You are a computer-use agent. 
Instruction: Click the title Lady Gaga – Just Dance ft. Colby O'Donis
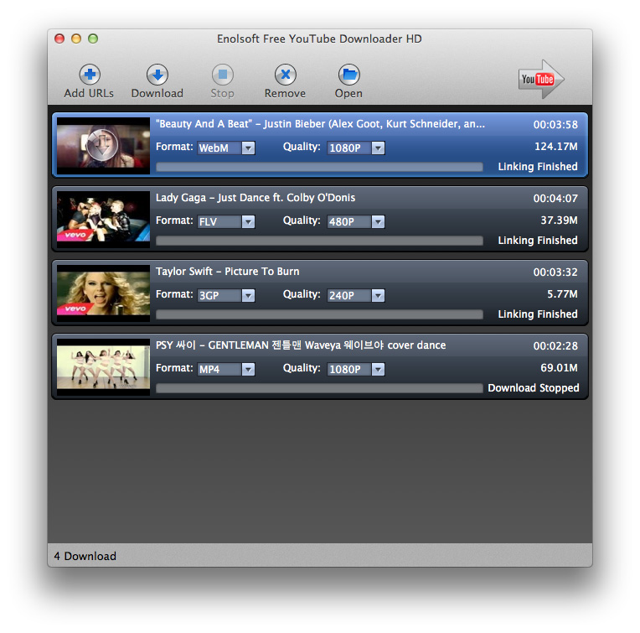pyautogui.click(x=255, y=198)
